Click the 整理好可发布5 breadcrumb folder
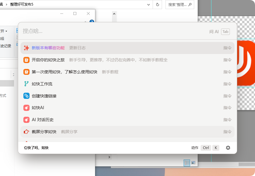Viewport: 255px width, 176px height. (x=22, y=4)
